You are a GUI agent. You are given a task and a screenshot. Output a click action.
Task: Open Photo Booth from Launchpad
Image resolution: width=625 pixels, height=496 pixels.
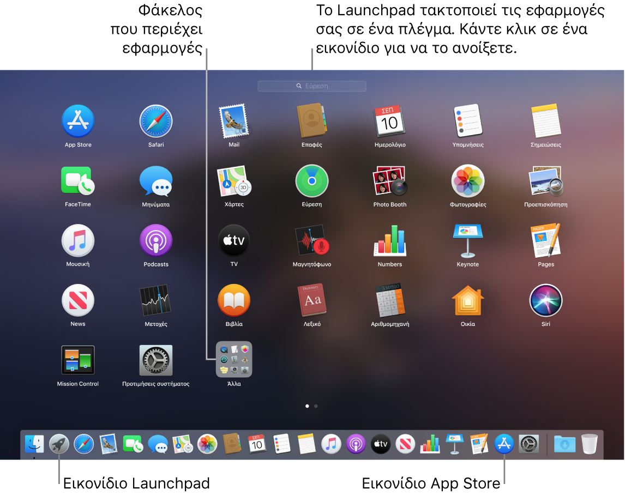click(389, 182)
